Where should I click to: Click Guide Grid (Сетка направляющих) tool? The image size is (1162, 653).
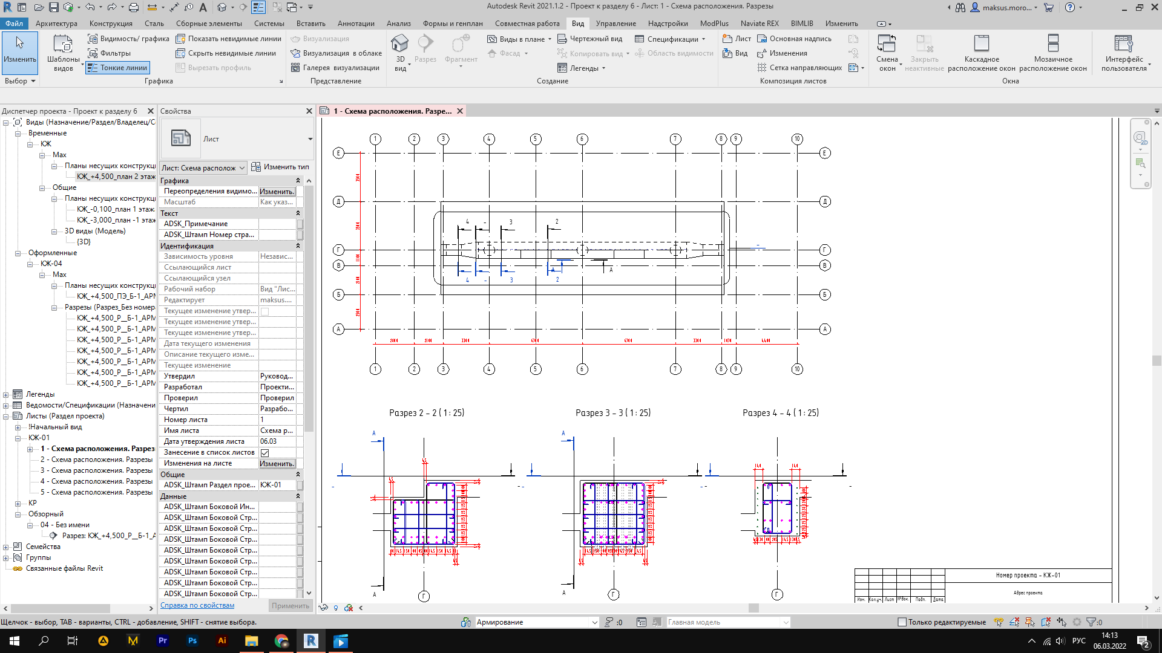(799, 68)
